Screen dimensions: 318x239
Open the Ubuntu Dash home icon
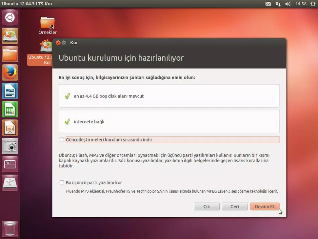tap(10, 17)
